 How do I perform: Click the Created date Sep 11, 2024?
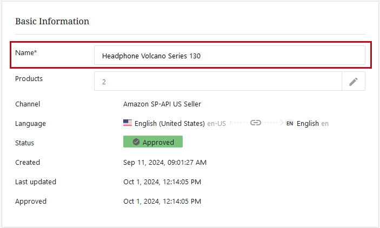point(165,162)
